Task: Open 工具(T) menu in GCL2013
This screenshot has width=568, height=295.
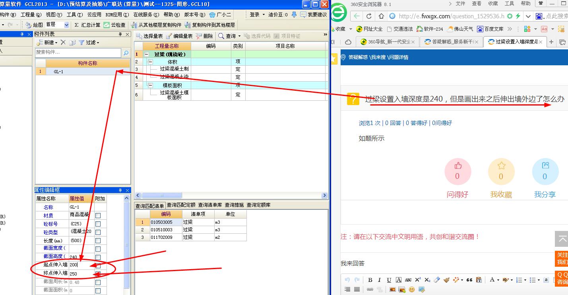Action: [x=75, y=15]
